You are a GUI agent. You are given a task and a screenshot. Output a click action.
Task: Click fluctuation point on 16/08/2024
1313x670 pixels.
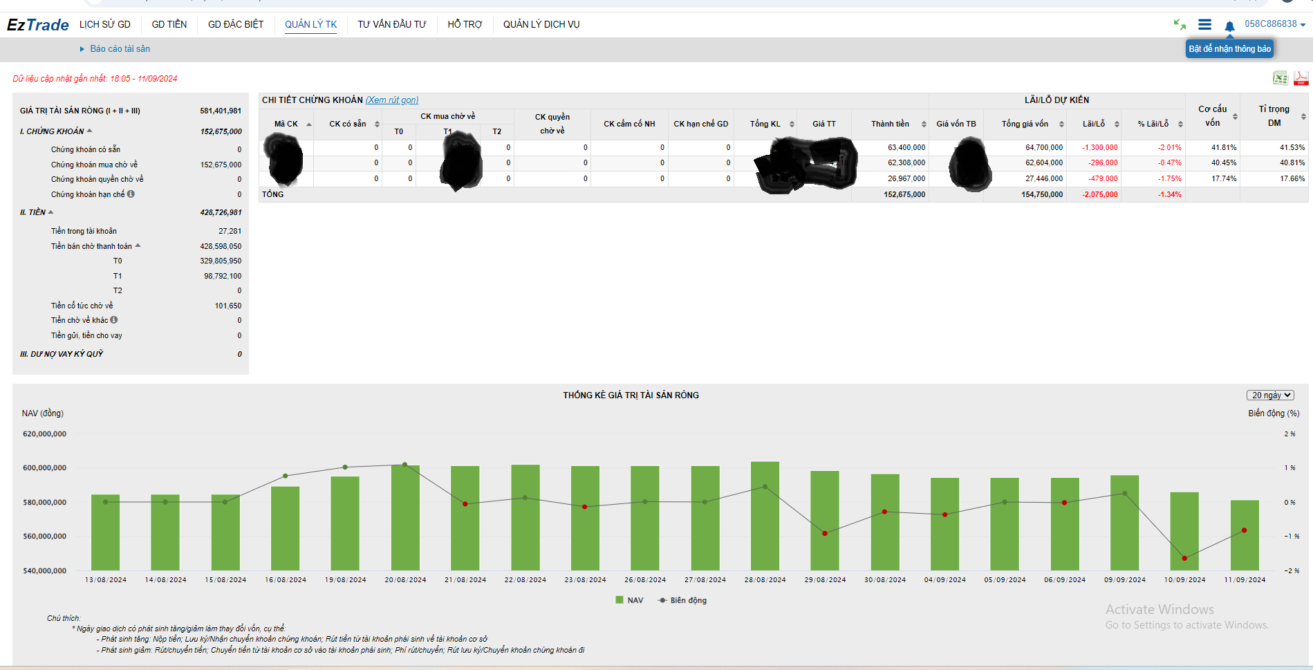286,476
